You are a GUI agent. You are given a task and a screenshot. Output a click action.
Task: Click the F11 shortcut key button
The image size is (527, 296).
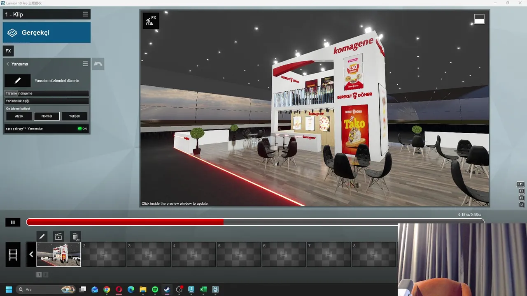(520, 184)
